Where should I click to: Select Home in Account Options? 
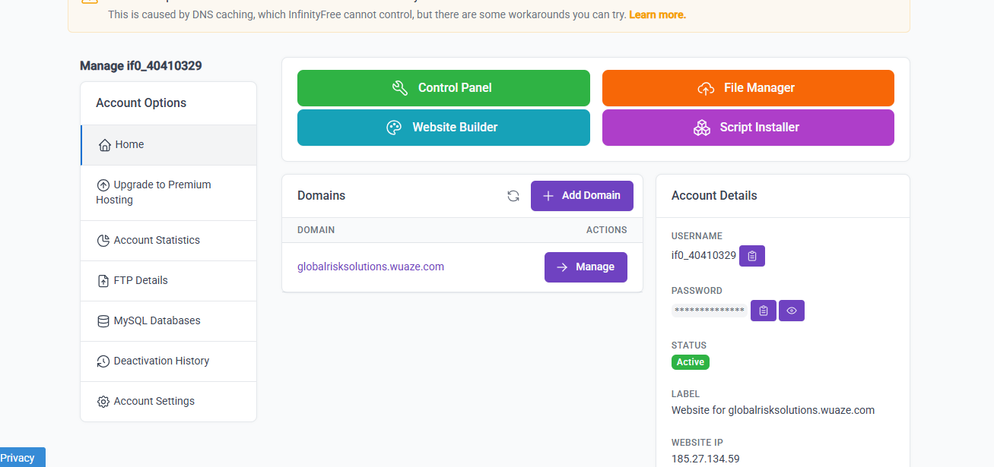pyautogui.click(x=168, y=145)
